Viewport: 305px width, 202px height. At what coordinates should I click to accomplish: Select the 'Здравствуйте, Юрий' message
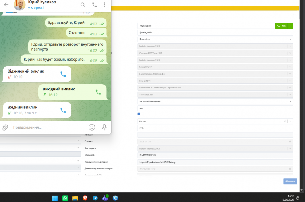click(x=76, y=23)
